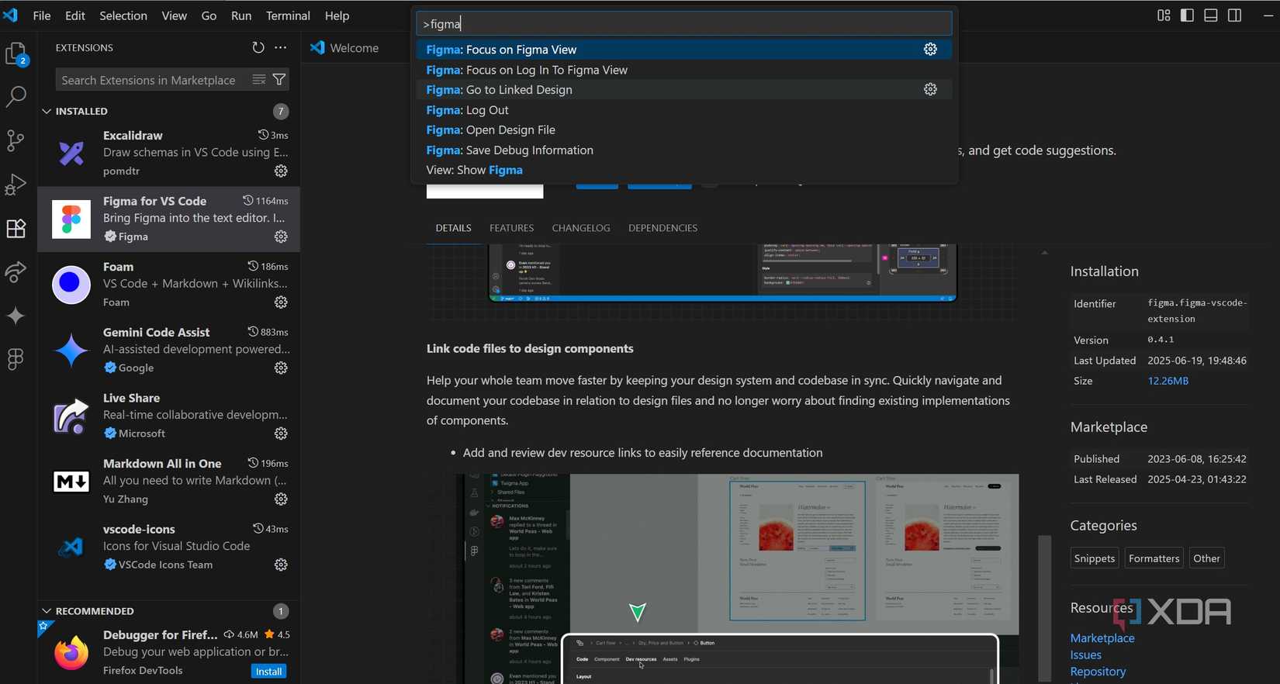
Task: Open manage gear for Figma for VS Code
Action: 282,237
